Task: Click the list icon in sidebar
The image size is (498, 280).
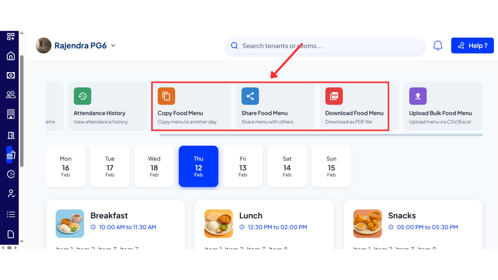Action: pos(11,214)
